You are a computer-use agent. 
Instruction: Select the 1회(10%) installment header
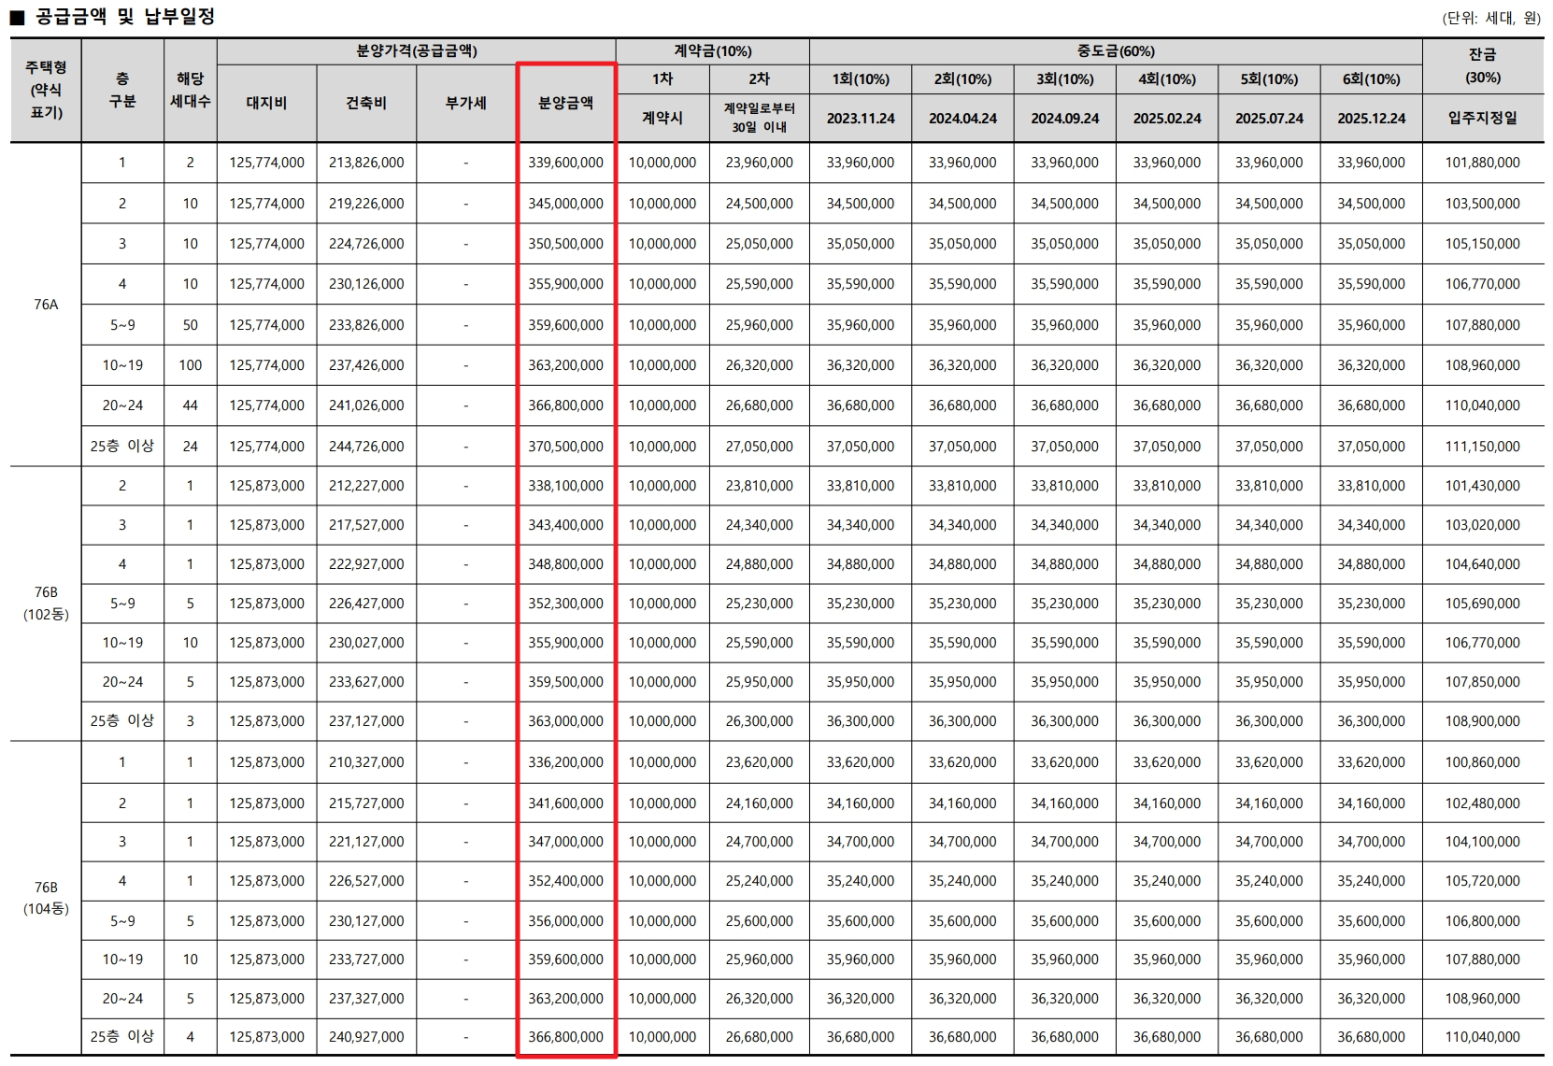coord(861,79)
